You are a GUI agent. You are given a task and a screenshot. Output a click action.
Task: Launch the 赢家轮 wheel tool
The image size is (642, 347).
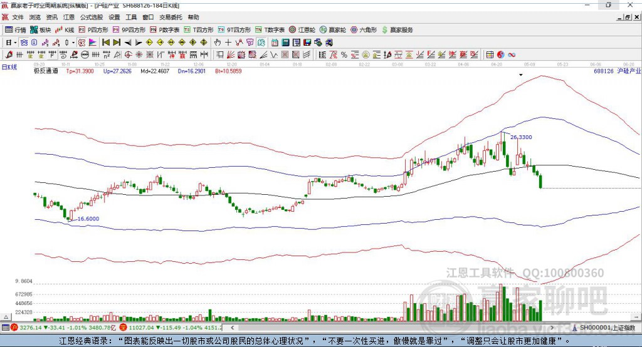(x=333, y=30)
